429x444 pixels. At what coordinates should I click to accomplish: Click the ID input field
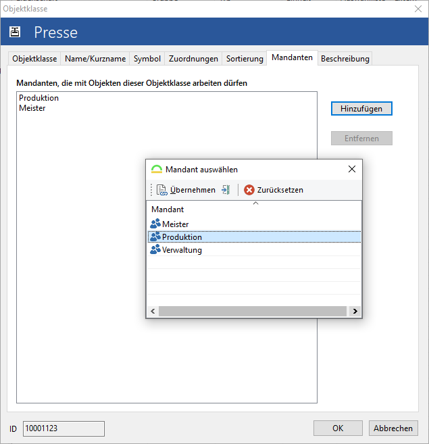pos(64,428)
